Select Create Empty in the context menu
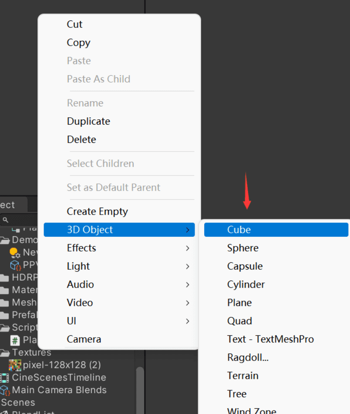350x414 pixels. (x=97, y=212)
